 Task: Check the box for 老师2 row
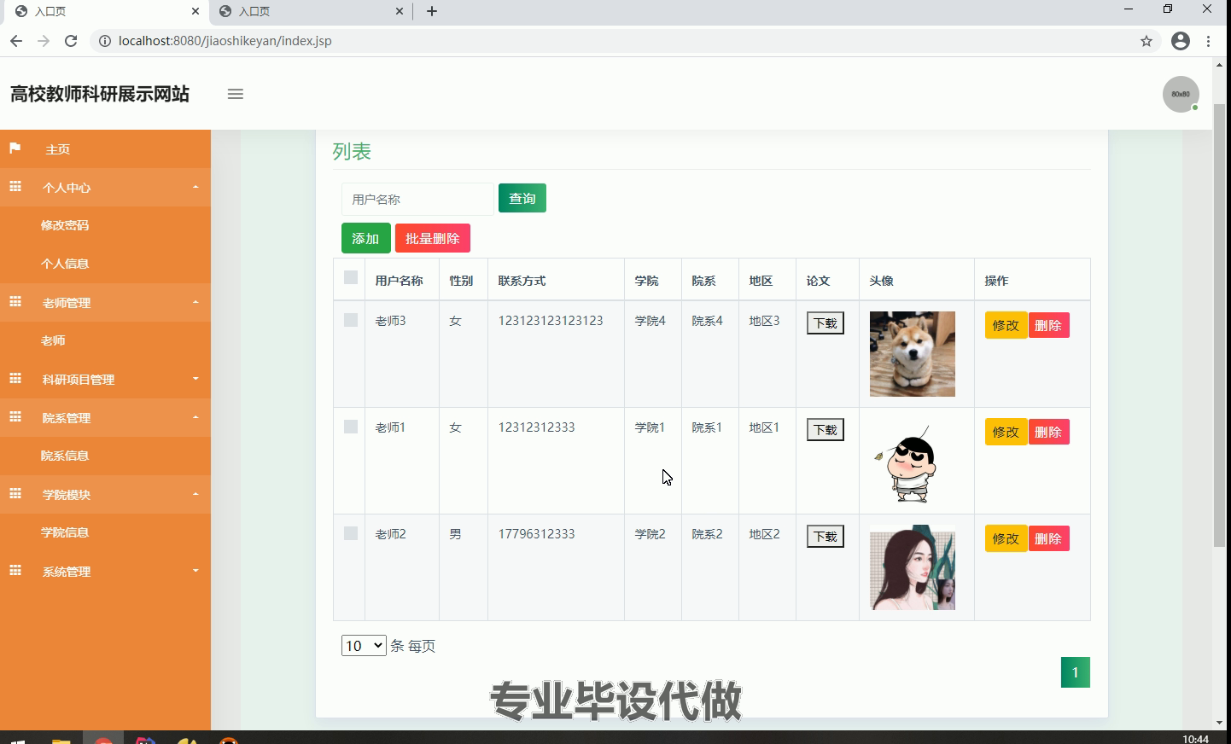tap(351, 533)
